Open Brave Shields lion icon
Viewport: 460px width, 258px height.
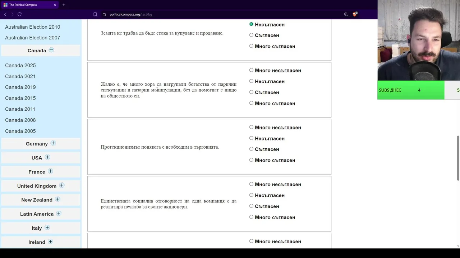click(355, 14)
